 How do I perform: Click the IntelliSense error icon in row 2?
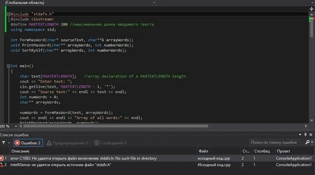[2, 165]
